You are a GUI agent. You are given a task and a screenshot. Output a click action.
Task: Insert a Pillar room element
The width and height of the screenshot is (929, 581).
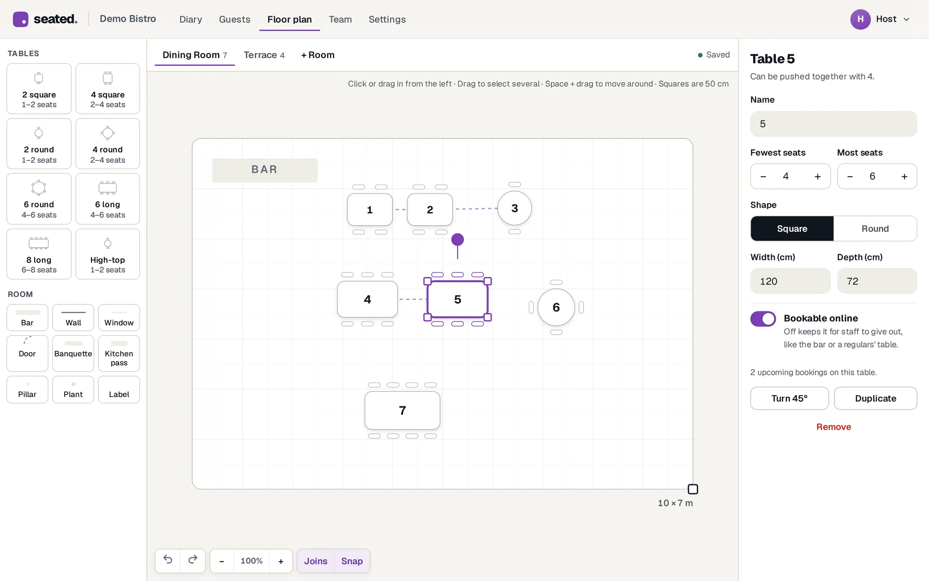27,390
